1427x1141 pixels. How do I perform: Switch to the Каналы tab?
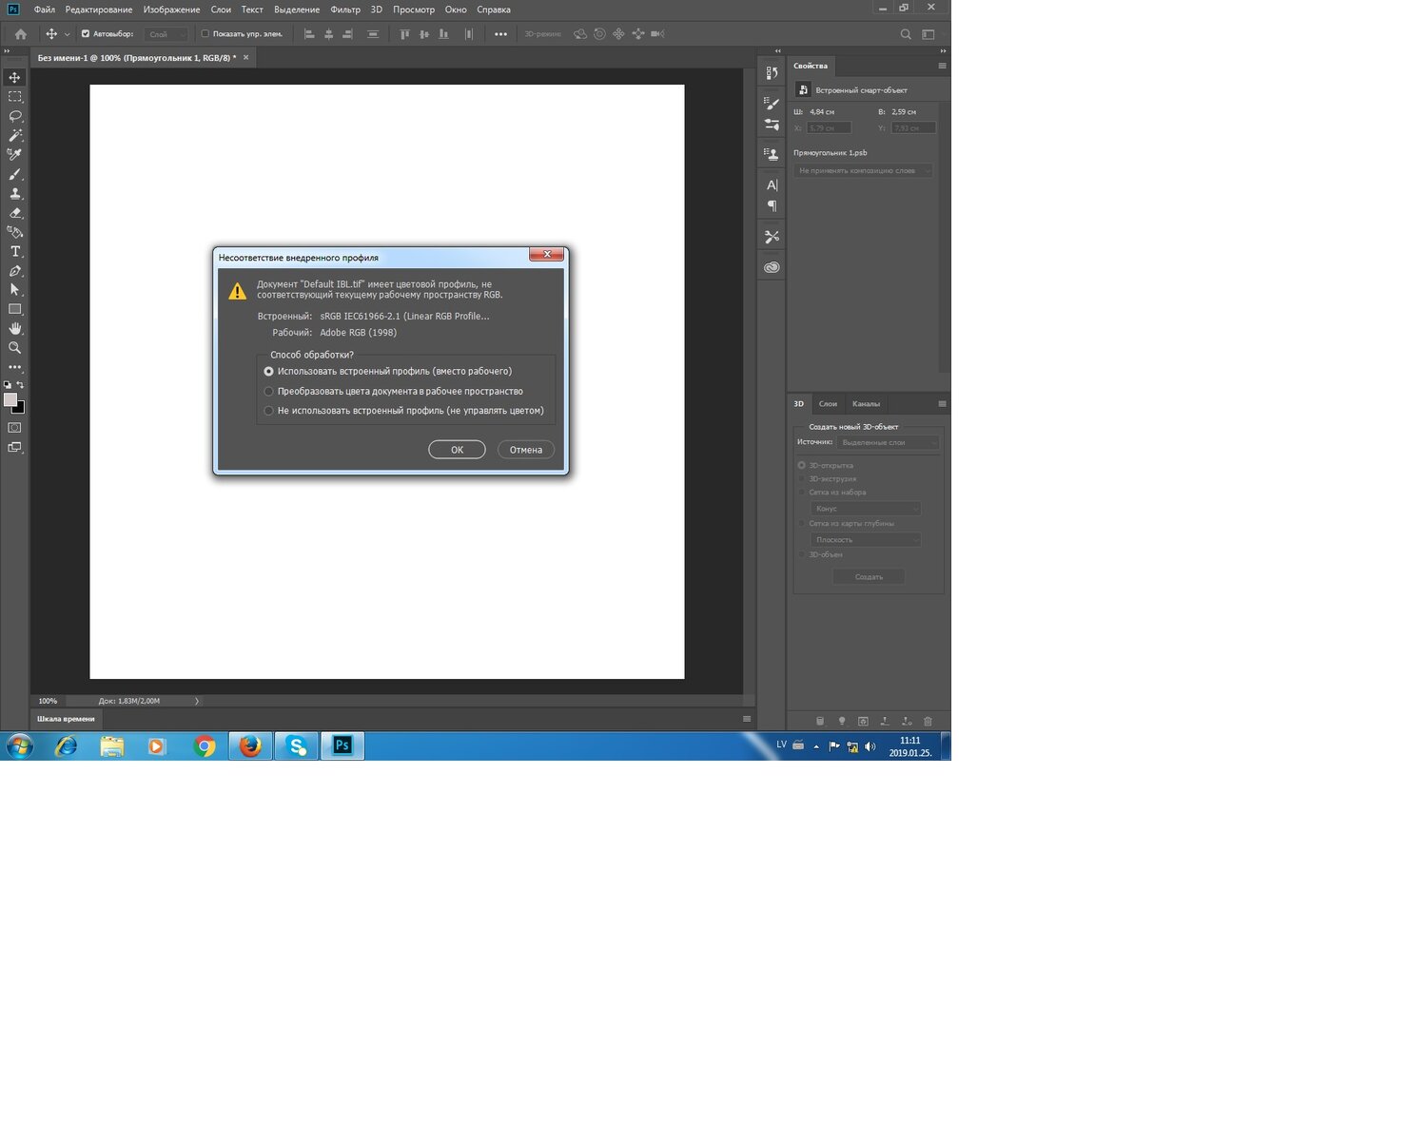[866, 404]
